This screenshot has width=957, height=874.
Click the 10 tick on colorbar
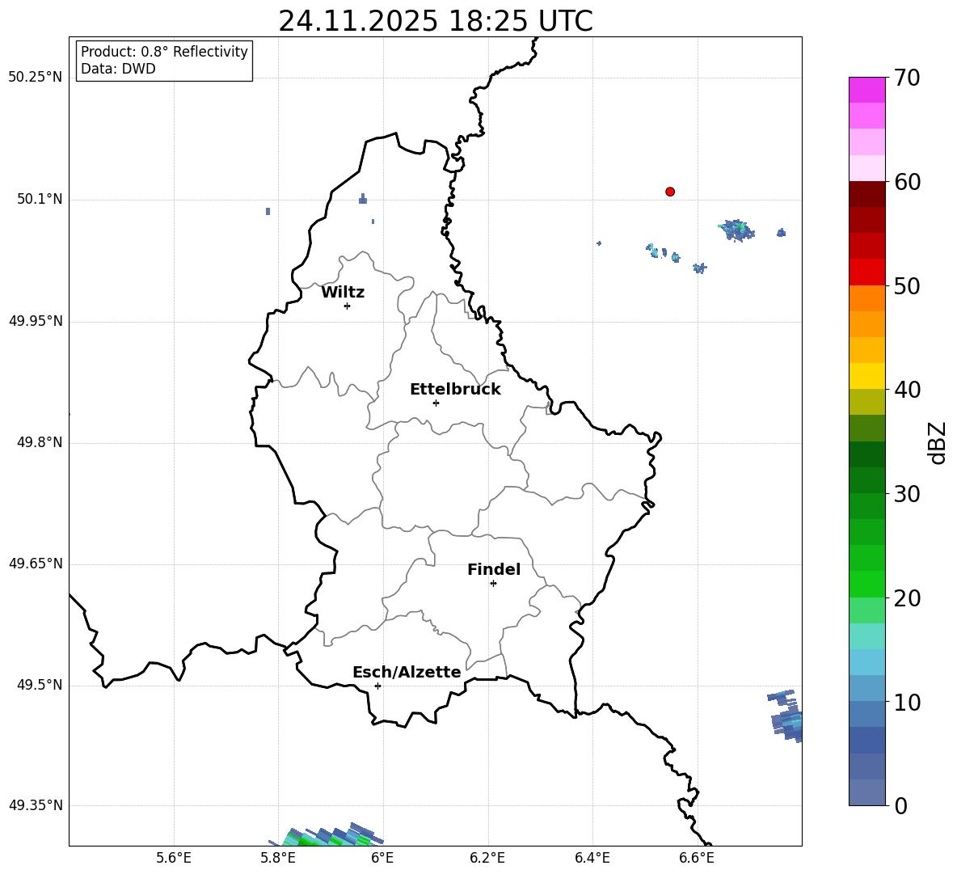click(906, 702)
